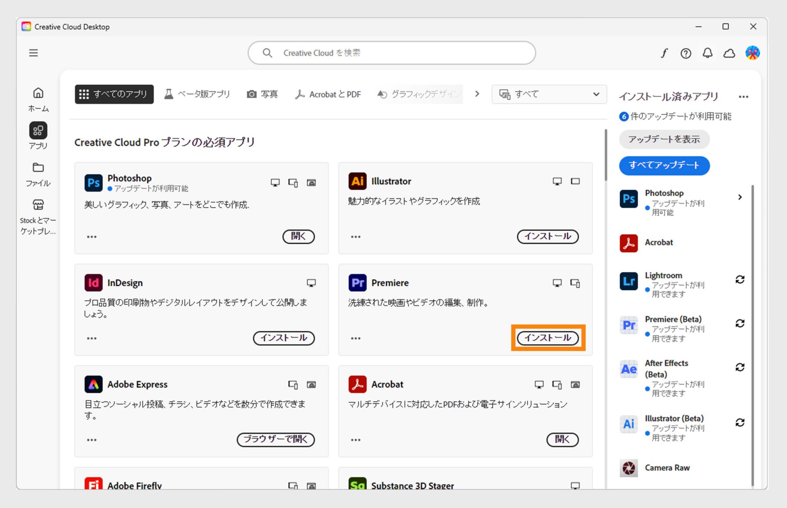Click the Illustrator Ai icon in card
The width and height of the screenshot is (787, 508).
[357, 181]
